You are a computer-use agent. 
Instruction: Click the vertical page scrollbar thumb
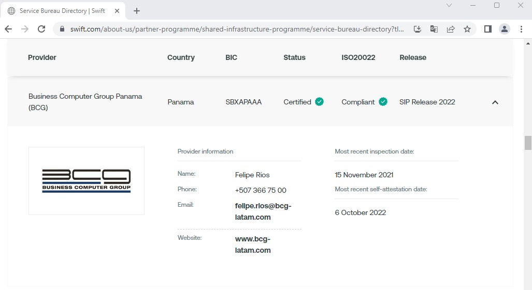tap(528, 143)
